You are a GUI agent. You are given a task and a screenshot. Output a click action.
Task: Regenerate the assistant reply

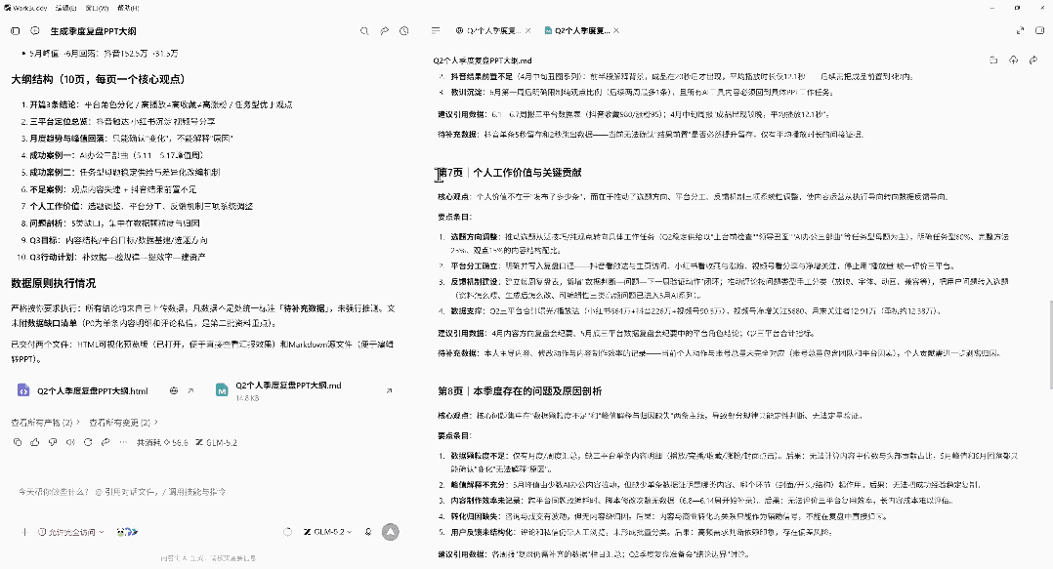(88, 442)
